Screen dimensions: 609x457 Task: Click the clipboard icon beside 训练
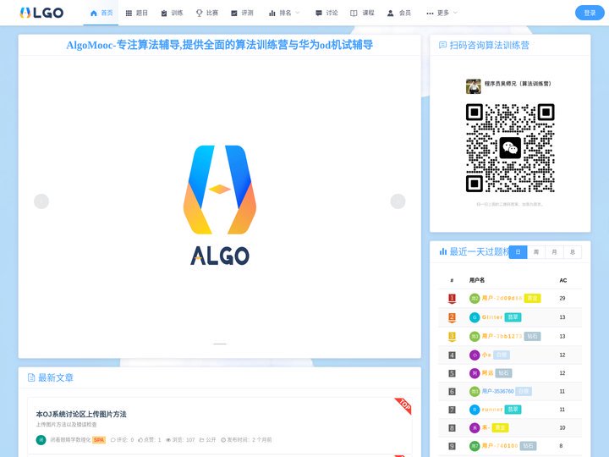pyautogui.click(x=164, y=14)
